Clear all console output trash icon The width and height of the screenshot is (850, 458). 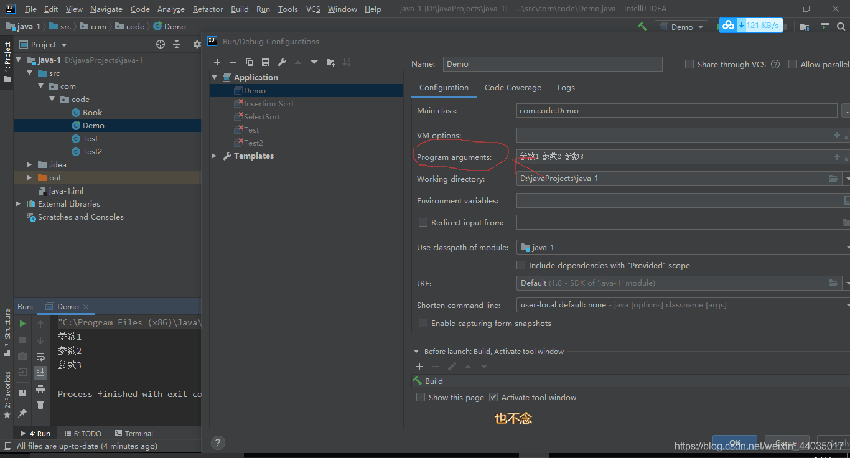(x=40, y=405)
